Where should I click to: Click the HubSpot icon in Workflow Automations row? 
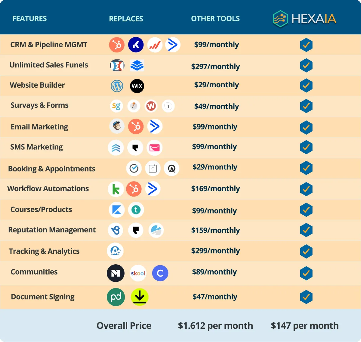coord(134,189)
